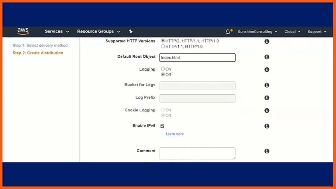336x189 pixels.
Task: Open the Support menu
Action: [317, 32]
